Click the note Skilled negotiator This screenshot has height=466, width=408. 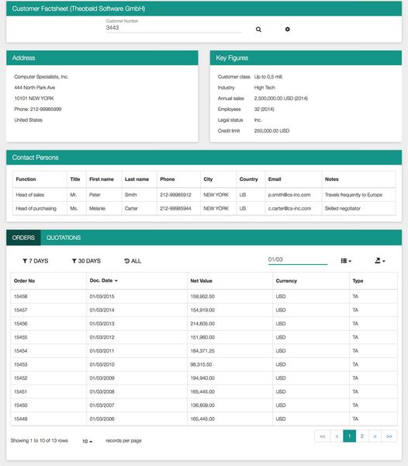tap(343, 208)
